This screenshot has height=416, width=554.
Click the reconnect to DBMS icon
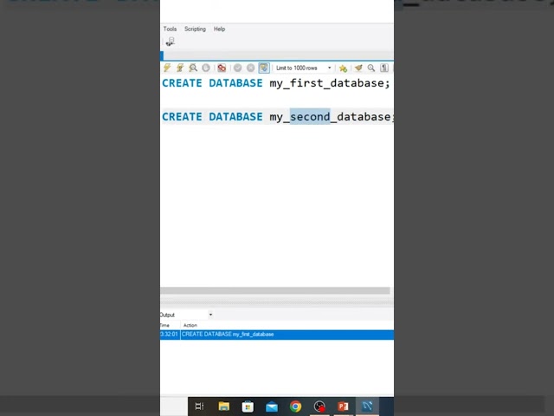(171, 42)
